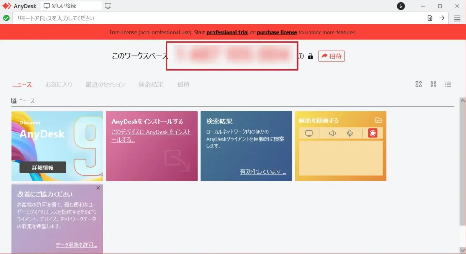
Task: Open the お気に入り tab
Action: coord(59,84)
